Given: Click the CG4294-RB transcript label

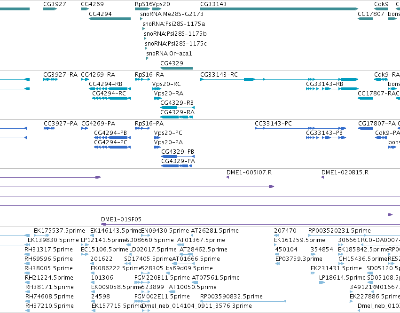Looking at the screenshot, I should (105, 84).
